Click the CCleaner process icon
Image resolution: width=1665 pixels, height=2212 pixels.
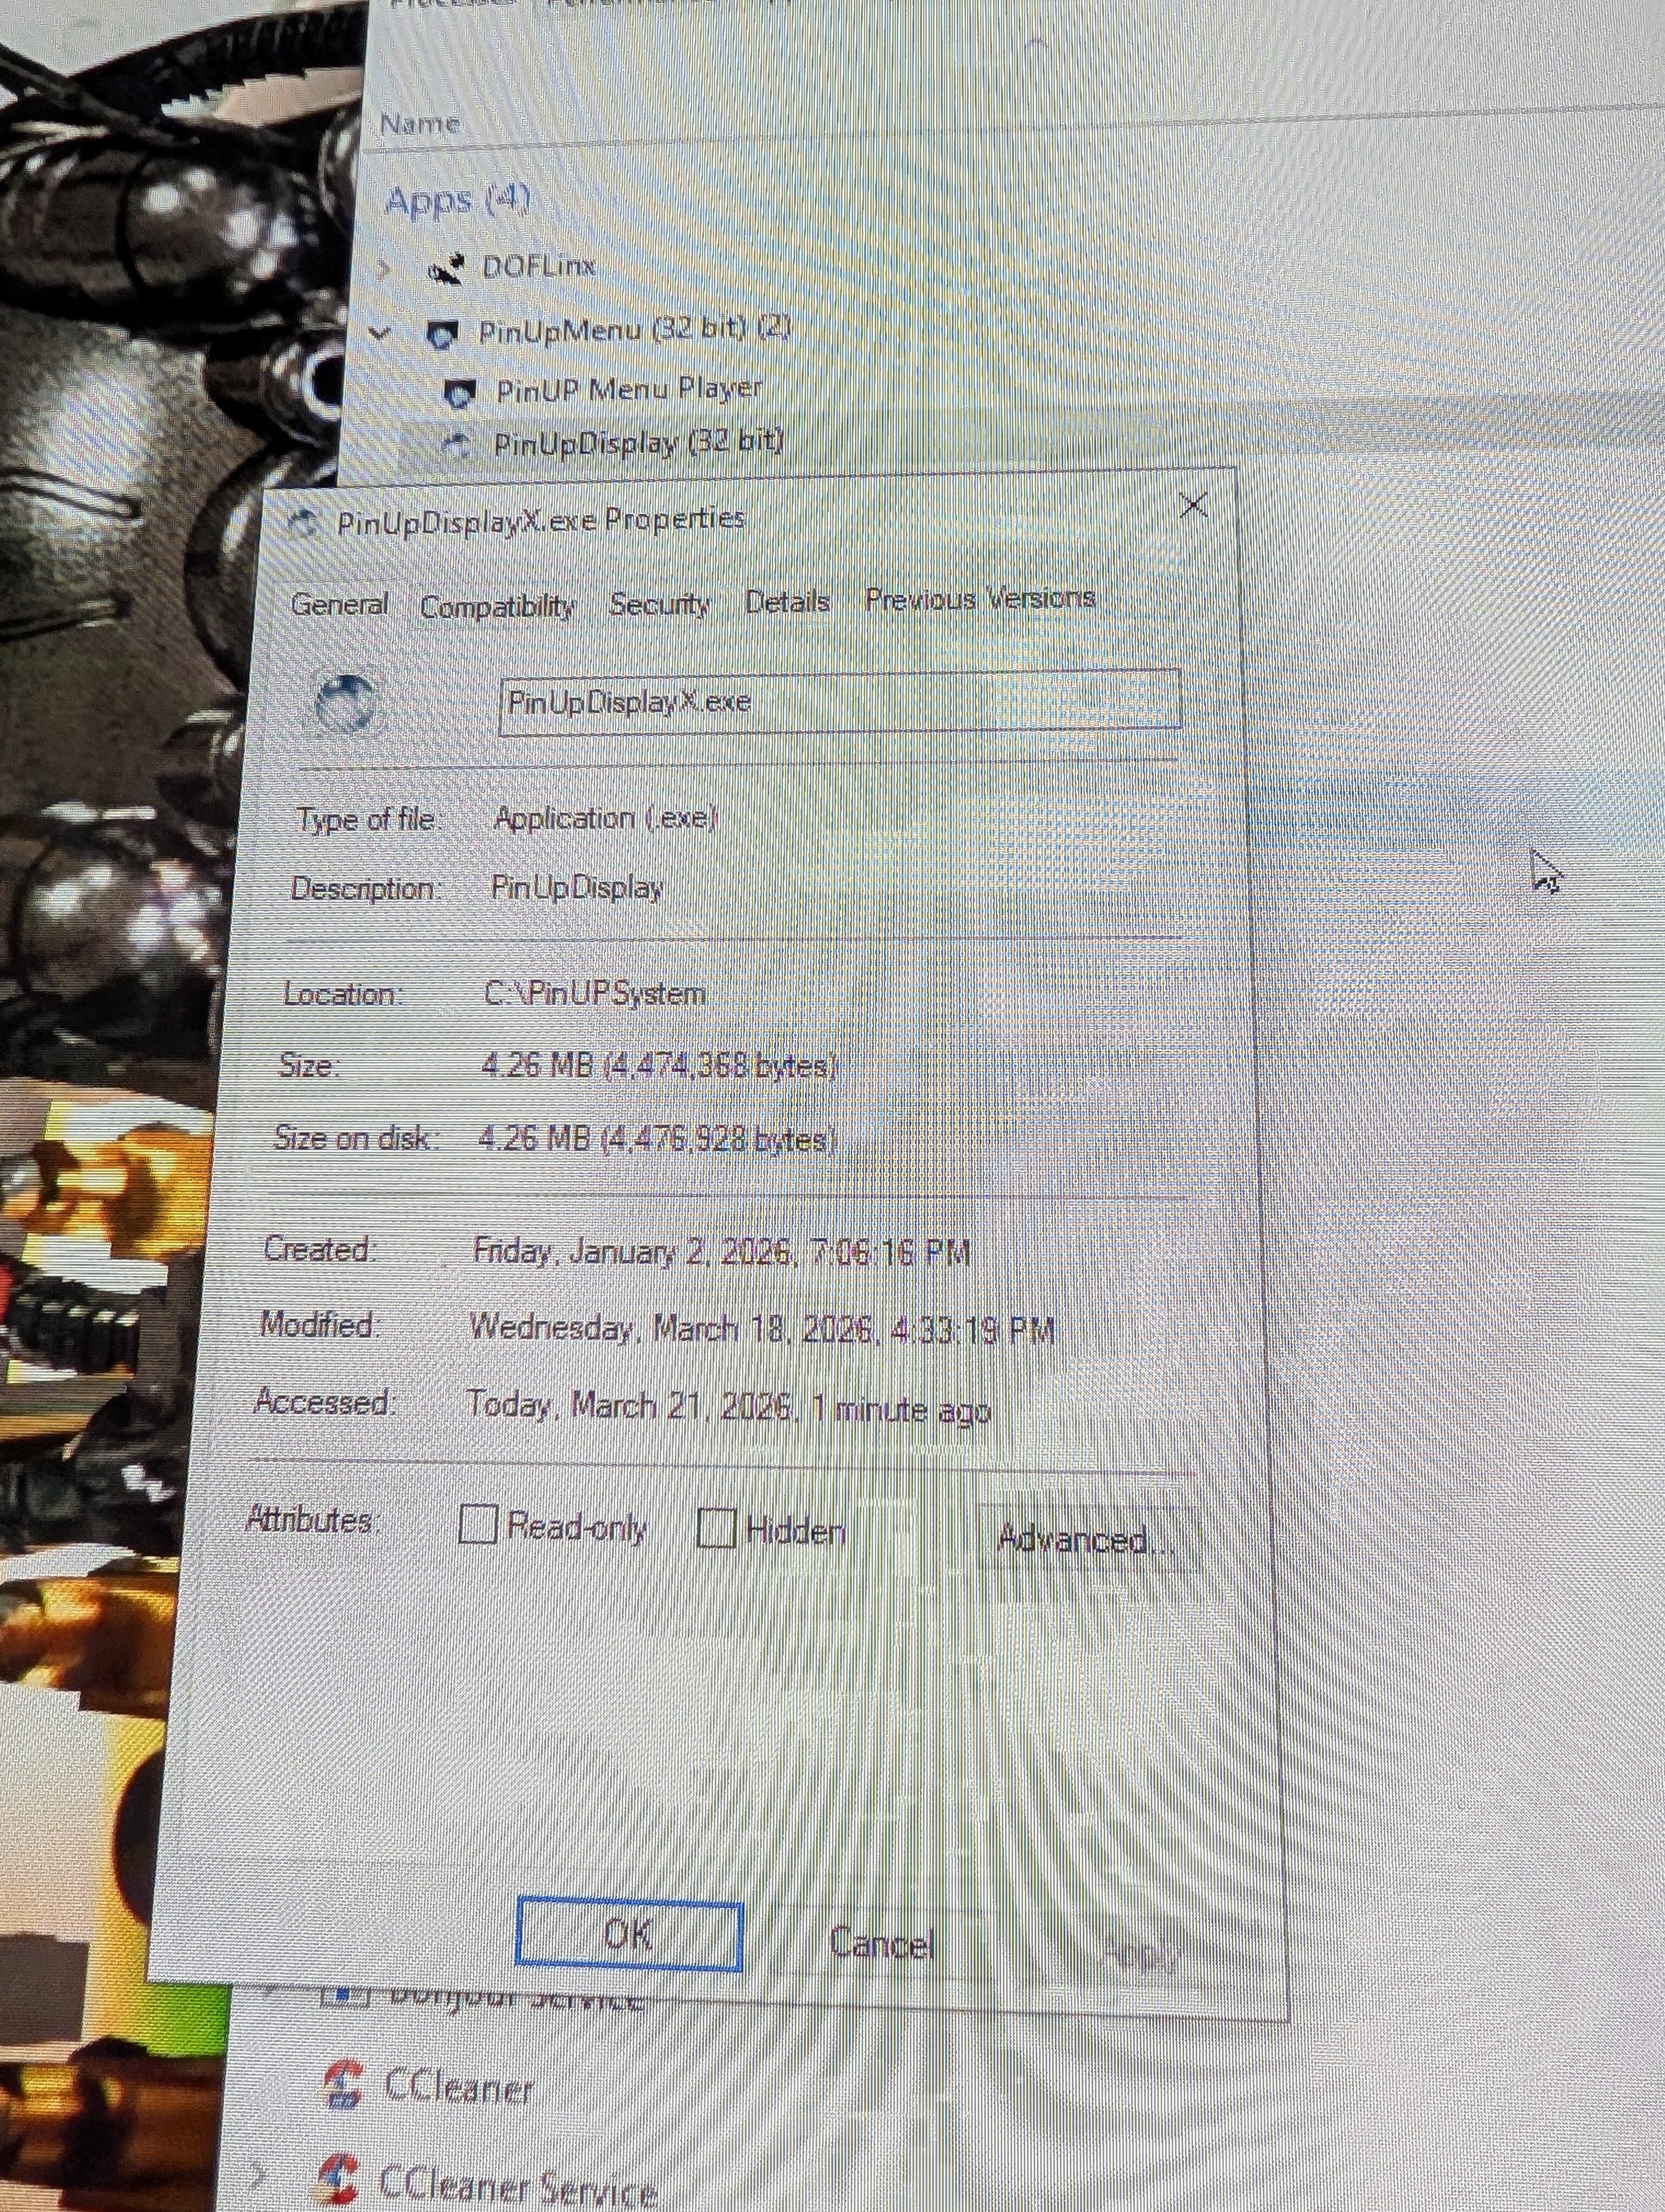coord(343,2084)
